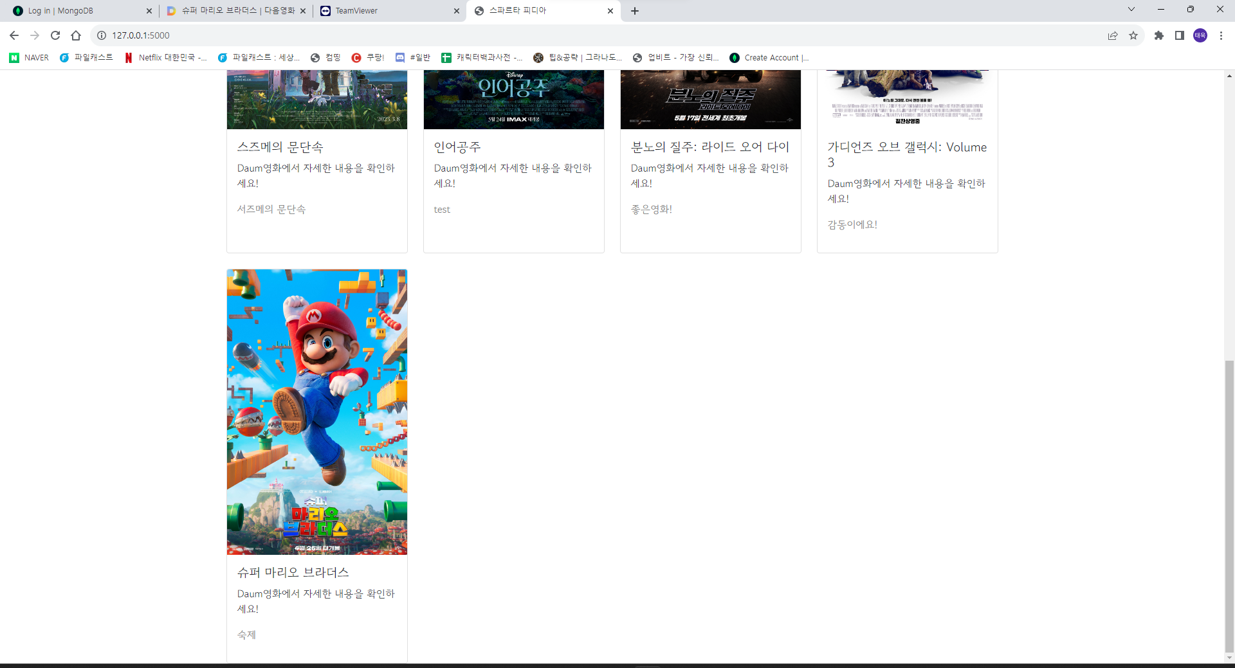Select the 스즈메의 문단속 card title
The width and height of the screenshot is (1235, 668).
tap(280, 147)
